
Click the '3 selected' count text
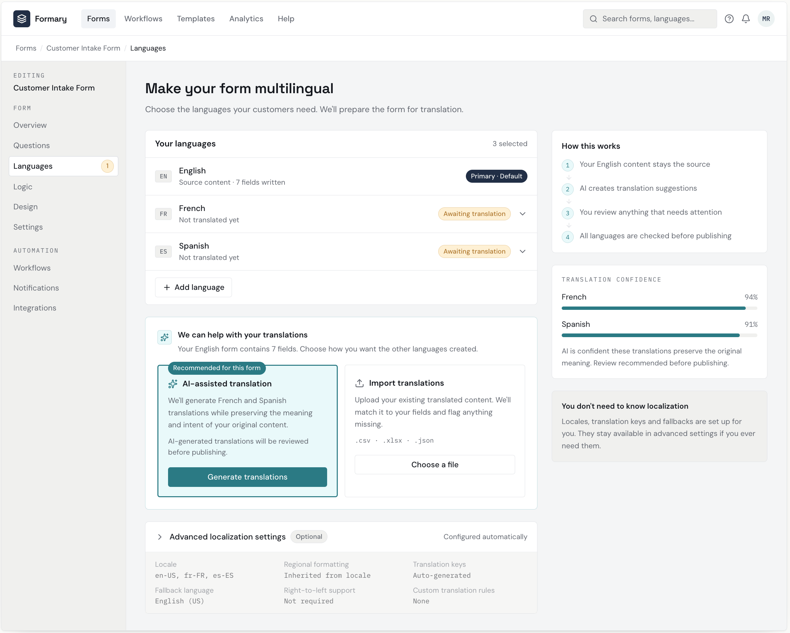(x=510, y=144)
